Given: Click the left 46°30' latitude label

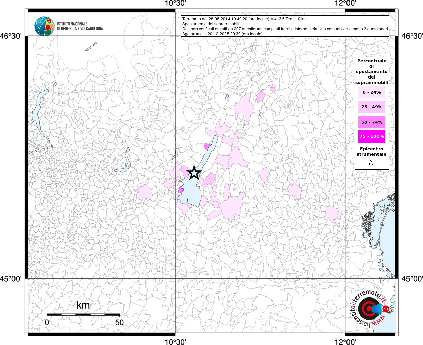Looking at the screenshot, I should (11, 36).
